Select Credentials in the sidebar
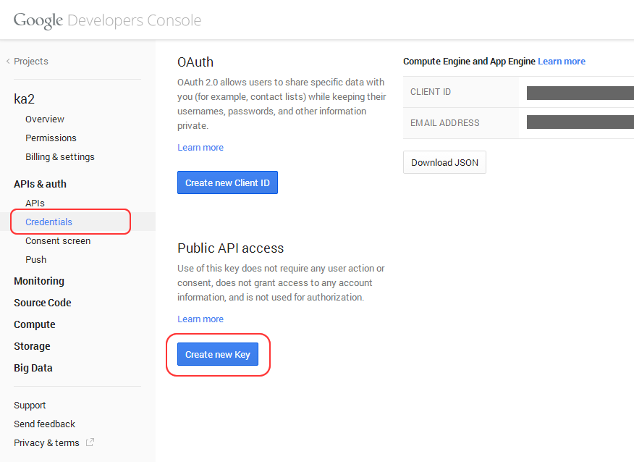The image size is (634, 462). click(48, 222)
